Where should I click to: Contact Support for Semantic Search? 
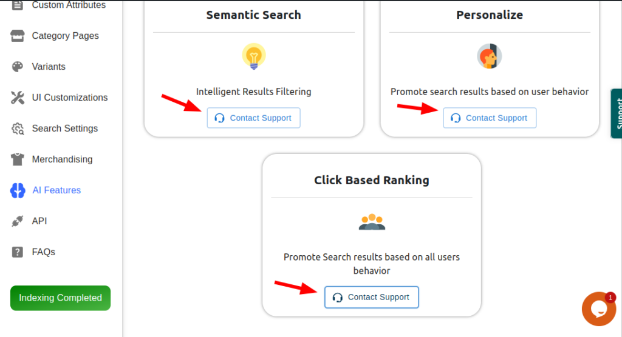[254, 118]
